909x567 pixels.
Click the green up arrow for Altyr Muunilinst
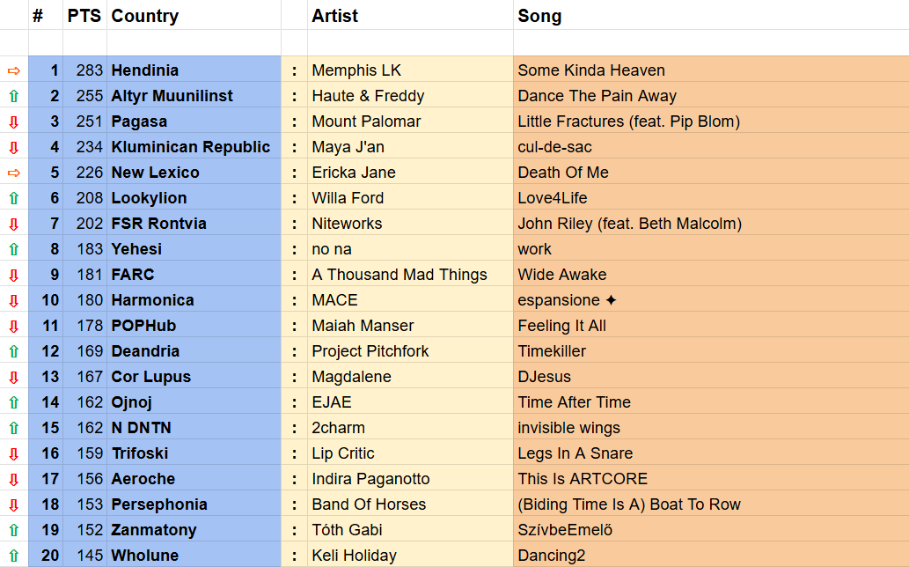pyautogui.click(x=13, y=96)
